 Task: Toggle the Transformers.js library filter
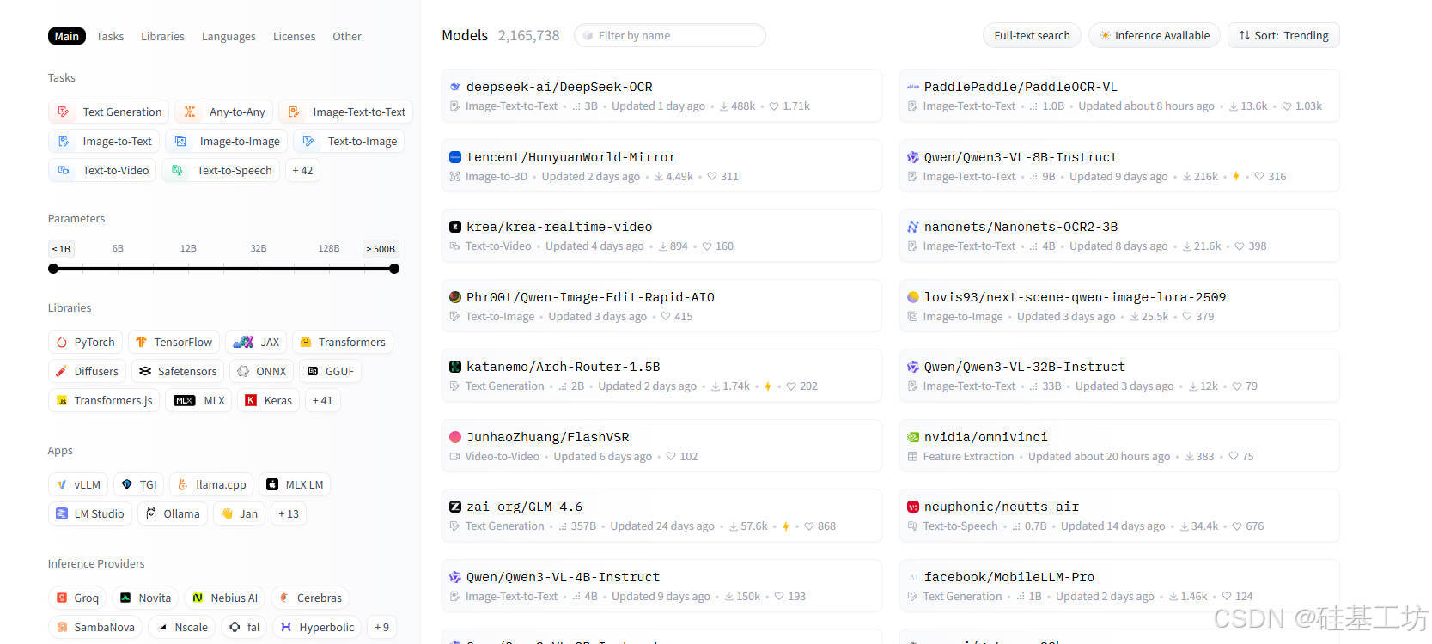pos(104,400)
